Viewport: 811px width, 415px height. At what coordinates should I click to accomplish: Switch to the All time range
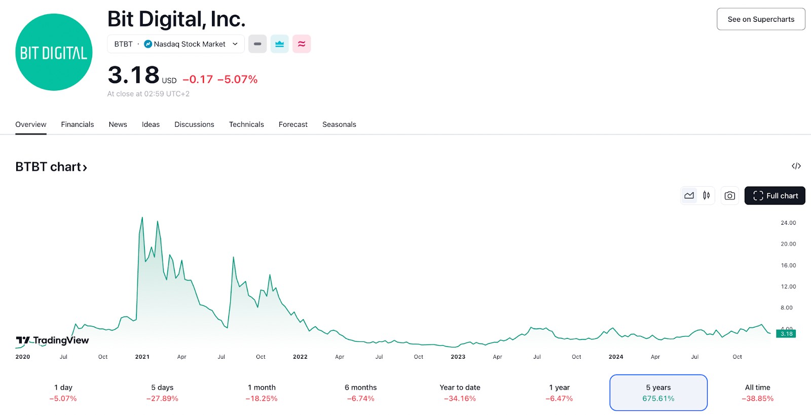[x=758, y=393]
